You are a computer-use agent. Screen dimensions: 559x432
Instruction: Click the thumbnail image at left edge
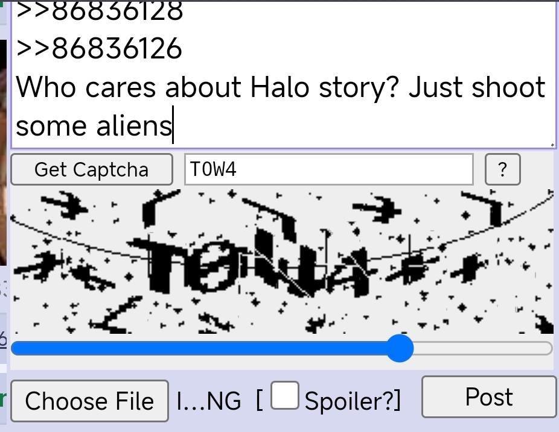click(x=3, y=152)
